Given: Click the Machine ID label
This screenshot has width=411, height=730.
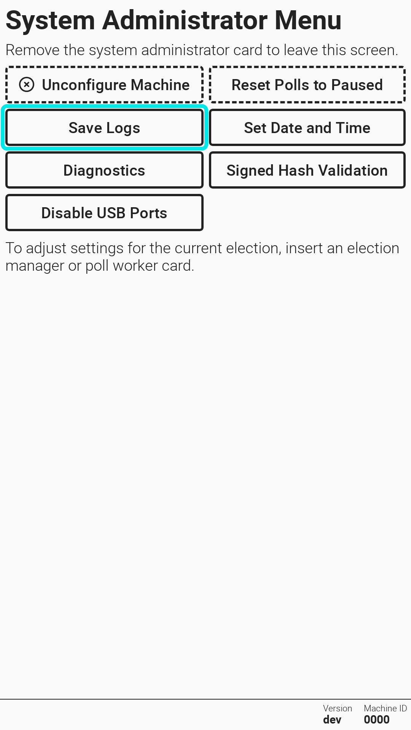Looking at the screenshot, I should (x=385, y=708).
